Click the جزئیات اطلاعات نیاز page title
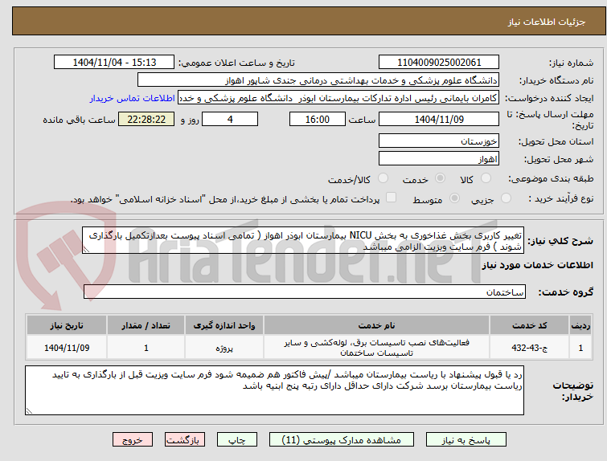607x461 pixels. click(546, 22)
